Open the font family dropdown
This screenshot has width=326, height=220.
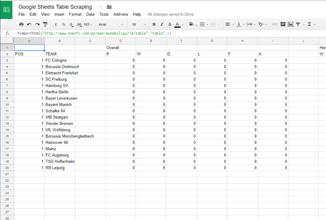[110, 25]
